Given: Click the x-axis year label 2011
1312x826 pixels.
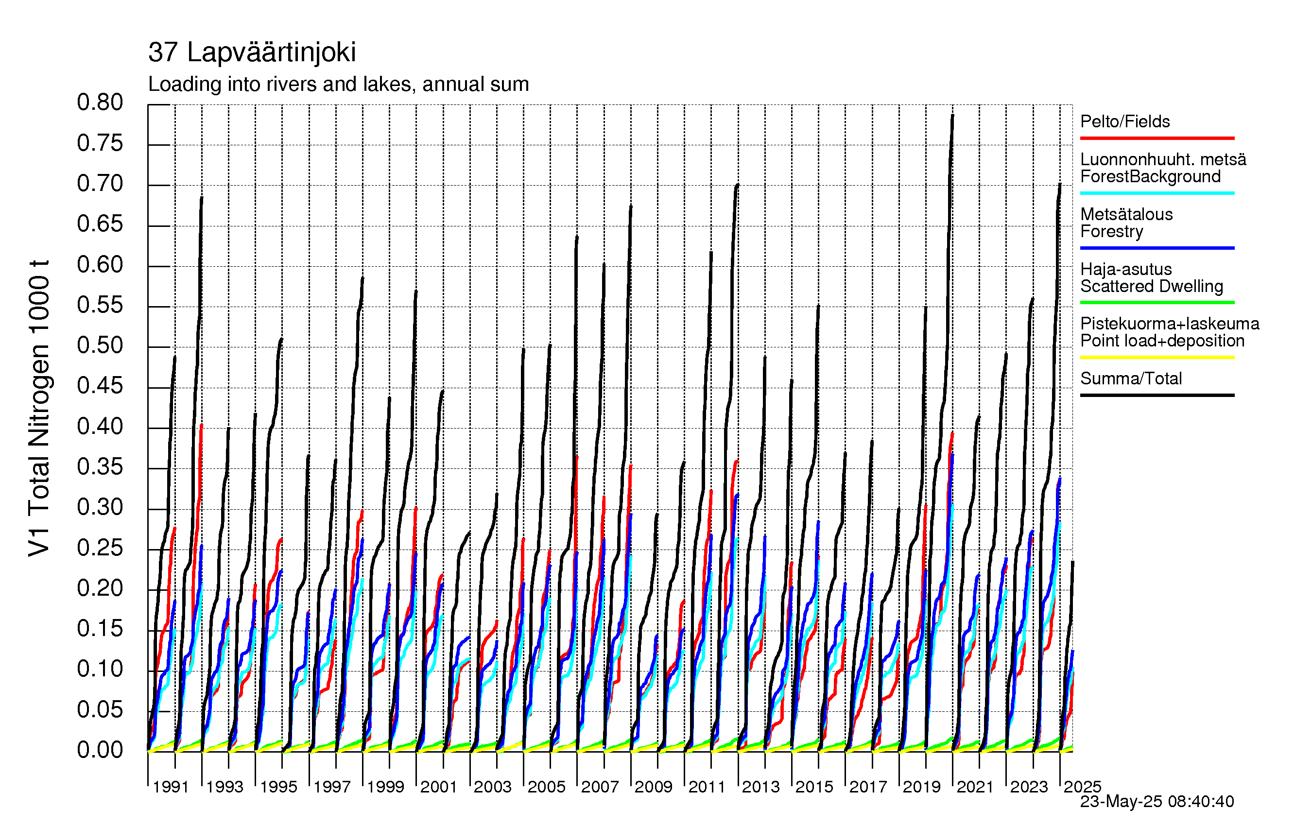Looking at the screenshot, I should point(707,787).
